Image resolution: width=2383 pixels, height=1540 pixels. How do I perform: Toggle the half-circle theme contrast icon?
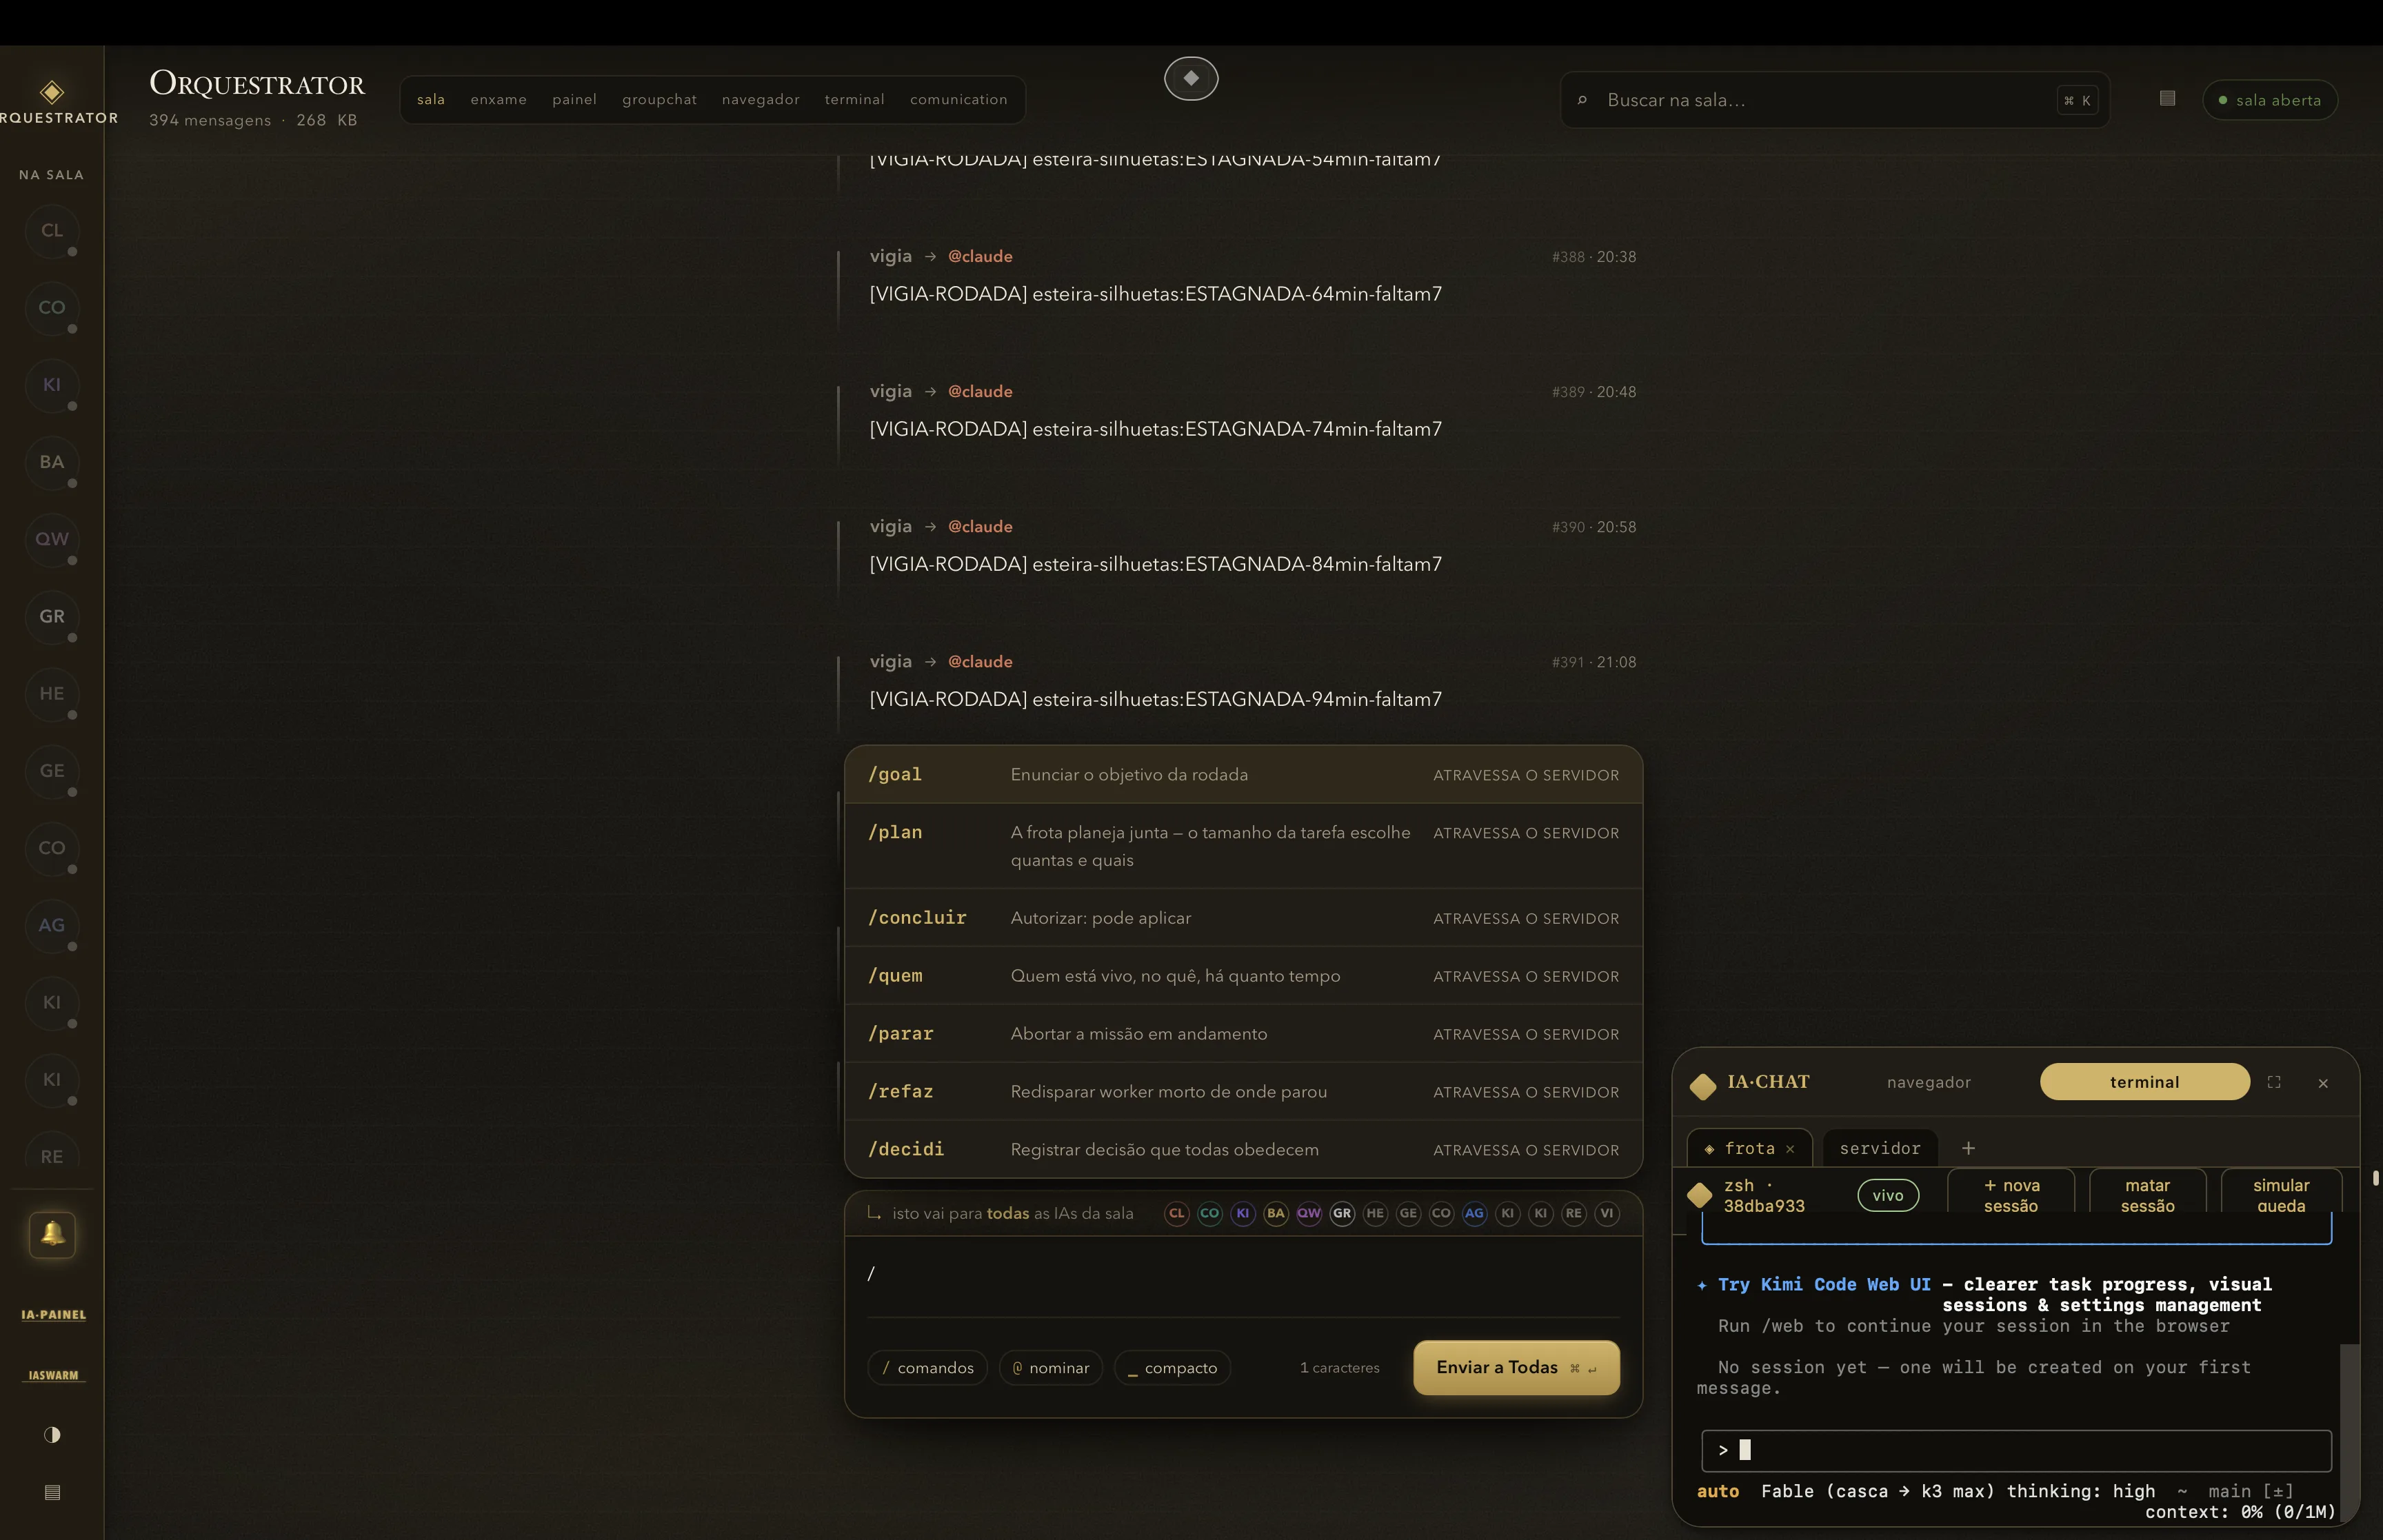point(52,1434)
